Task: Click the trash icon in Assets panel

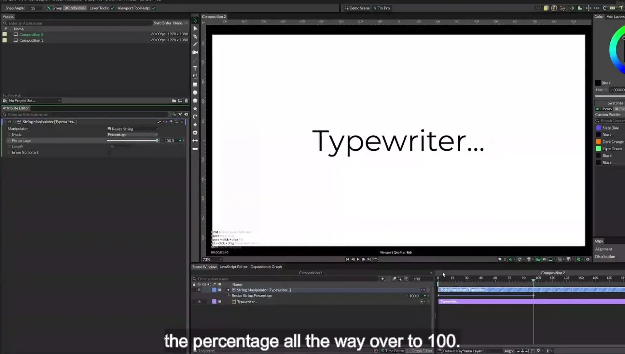Action: click(x=186, y=101)
